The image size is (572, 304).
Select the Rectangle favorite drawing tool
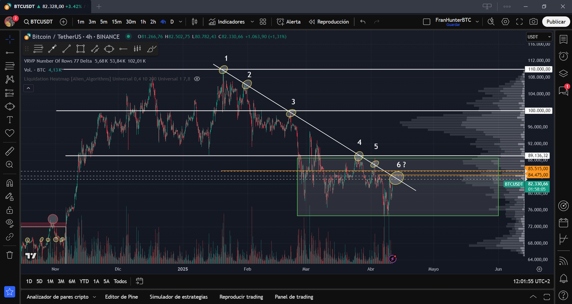point(81,49)
